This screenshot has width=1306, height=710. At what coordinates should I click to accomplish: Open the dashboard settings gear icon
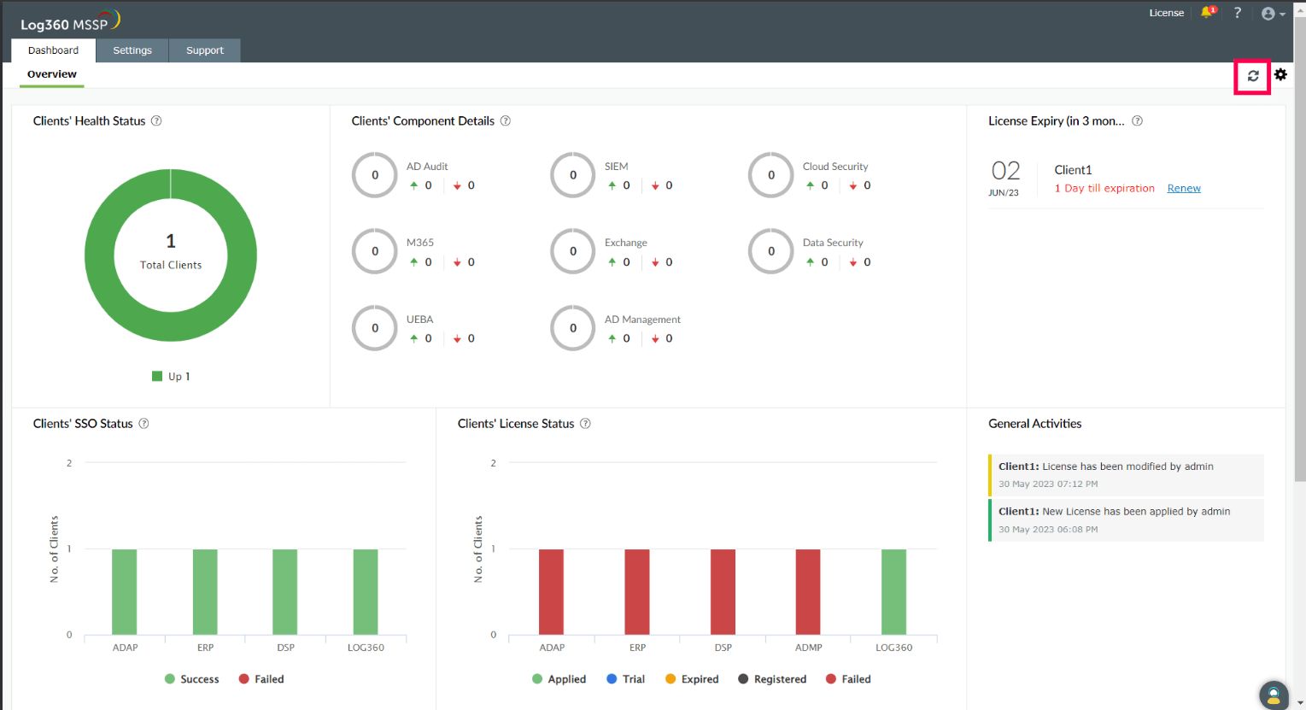tap(1280, 74)
